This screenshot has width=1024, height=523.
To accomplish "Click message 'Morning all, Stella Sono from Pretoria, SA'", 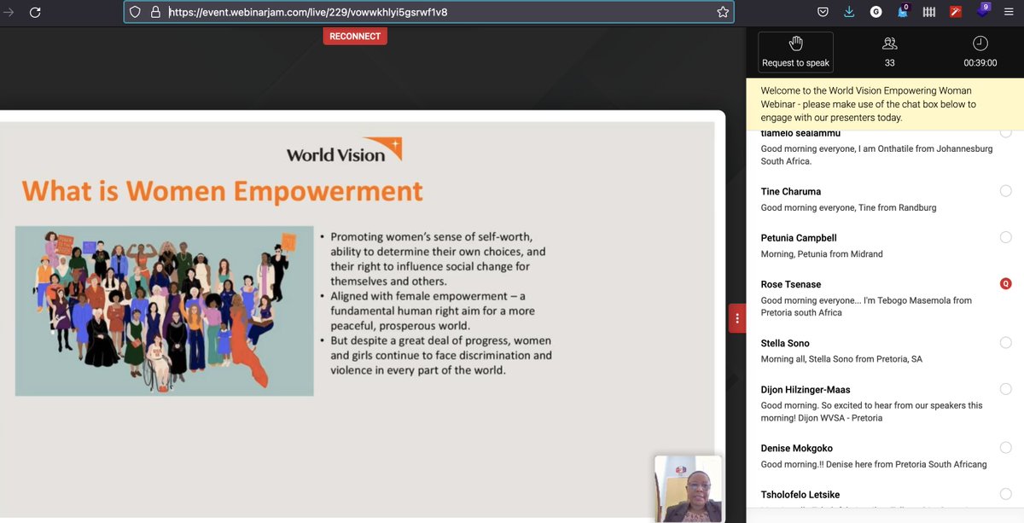I will (x=841, y=359).
